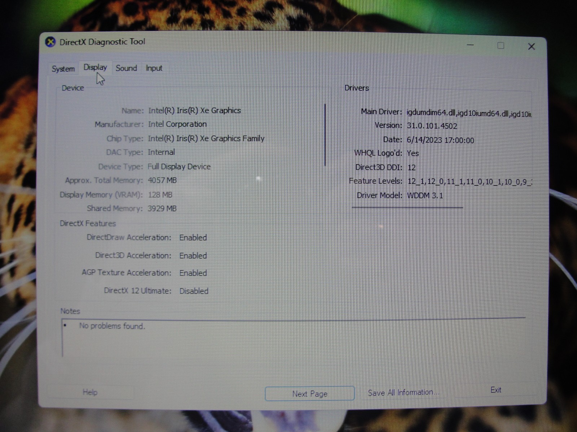Screen dimensions: 577x432
Task: Click the '128 MB' display memory value
Action: coord(160,195)
